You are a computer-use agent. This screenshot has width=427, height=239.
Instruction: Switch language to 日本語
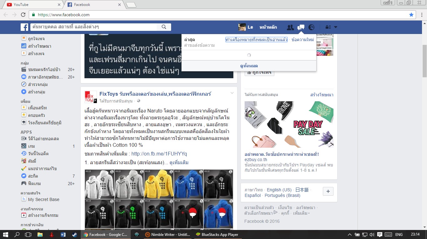click(x=302, y=190)
